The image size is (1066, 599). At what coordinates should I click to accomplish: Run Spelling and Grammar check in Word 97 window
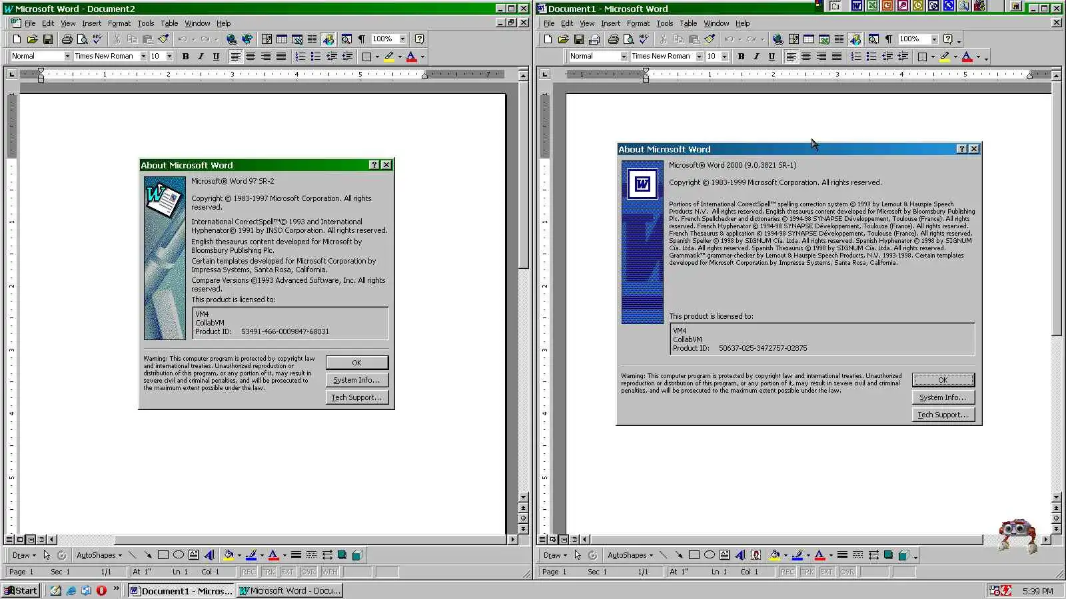click(97, 39)
